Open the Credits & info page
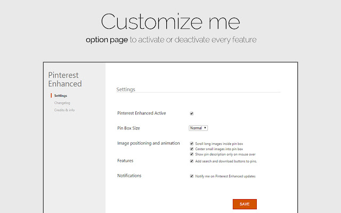Viewport: 341px width, 213px height. coord(64,110)
